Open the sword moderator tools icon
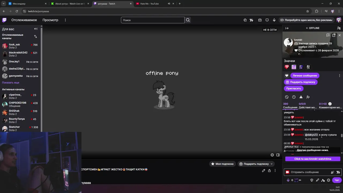The image size is (343, 193). click(318, 180)
